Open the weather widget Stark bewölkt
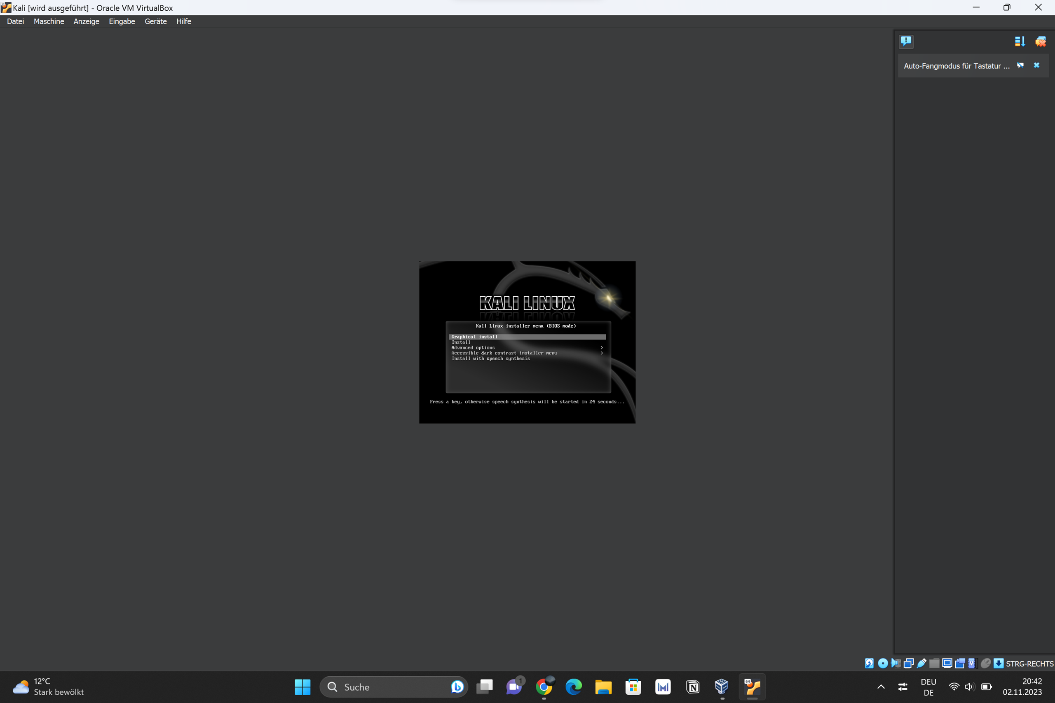Screen dimensions: 1055x703 point(49,687)
